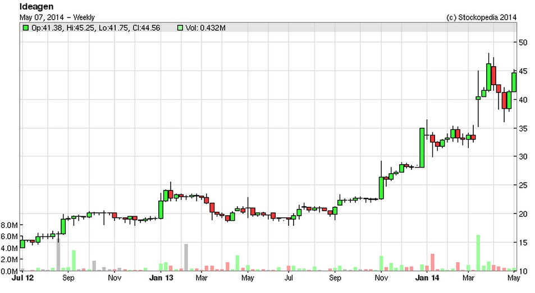Click the 'Mar' label after Jan 13
535x293 pixels.
202,278
